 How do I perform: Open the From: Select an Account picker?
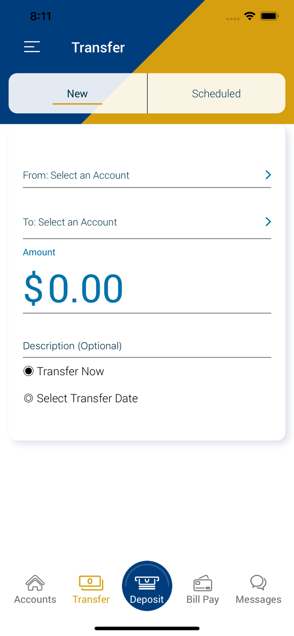tap(127, 175)
